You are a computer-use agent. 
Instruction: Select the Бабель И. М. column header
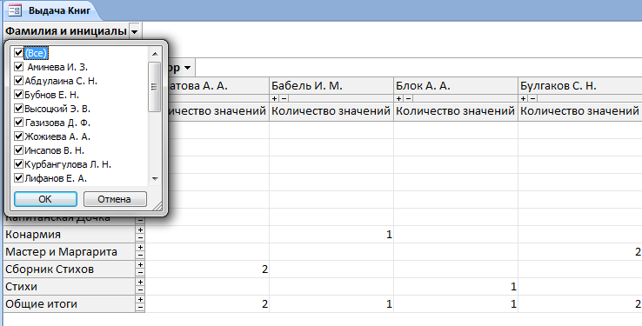coord(331,86)
